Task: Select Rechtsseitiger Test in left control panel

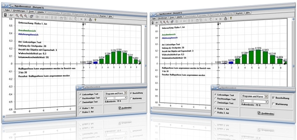Action: click(x=90, y=98)
